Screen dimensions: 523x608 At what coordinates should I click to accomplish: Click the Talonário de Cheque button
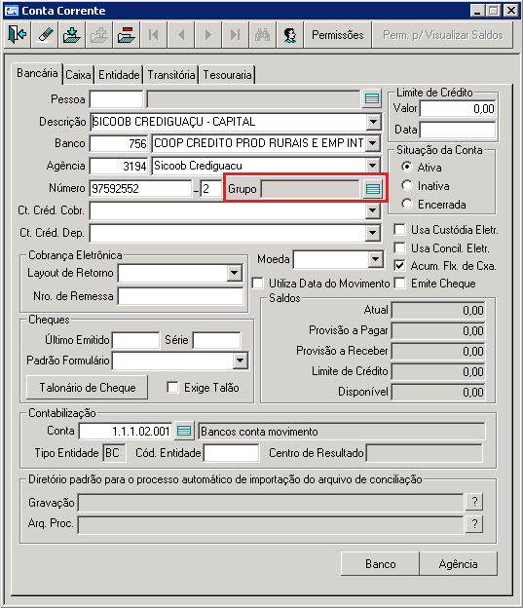tap(88, 388)
